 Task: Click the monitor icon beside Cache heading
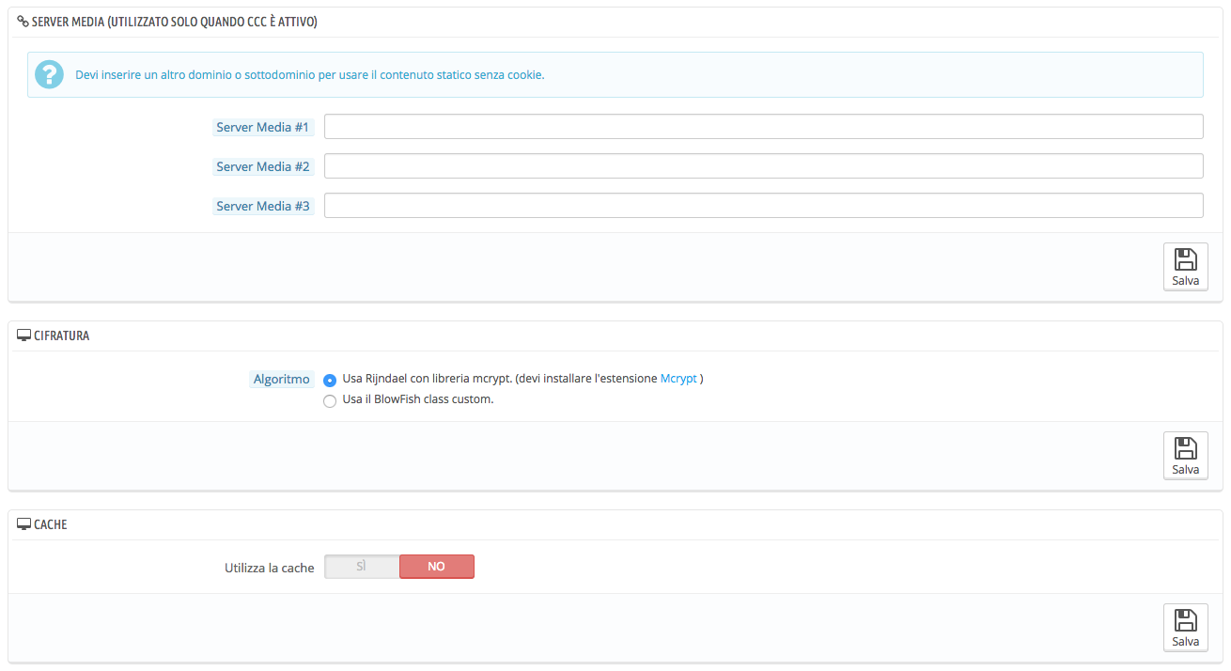[24, 524]
